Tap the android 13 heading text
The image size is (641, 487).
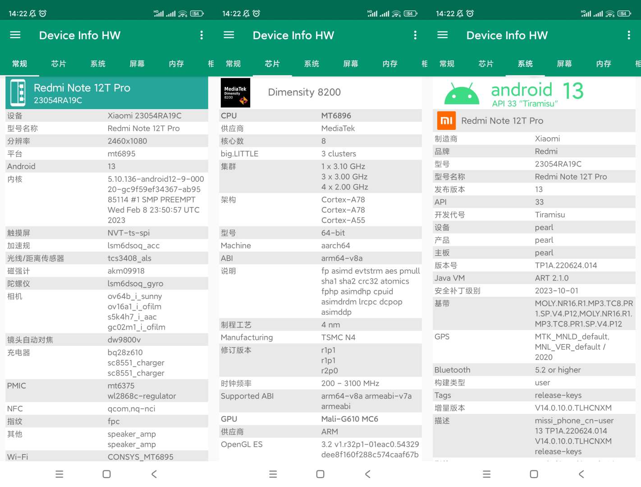tap(537, 90)
